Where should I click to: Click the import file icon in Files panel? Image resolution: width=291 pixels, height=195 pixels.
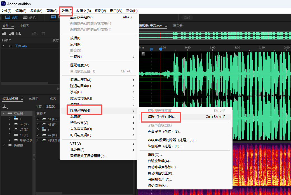[x=11, y=33]
